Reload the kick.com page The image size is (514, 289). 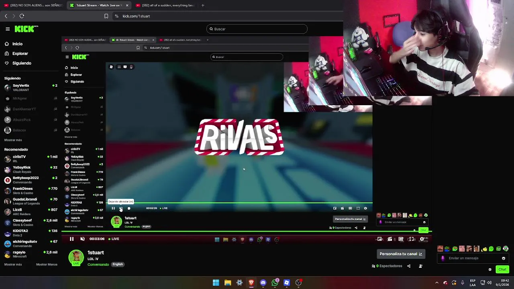click(x=22, y=16)
